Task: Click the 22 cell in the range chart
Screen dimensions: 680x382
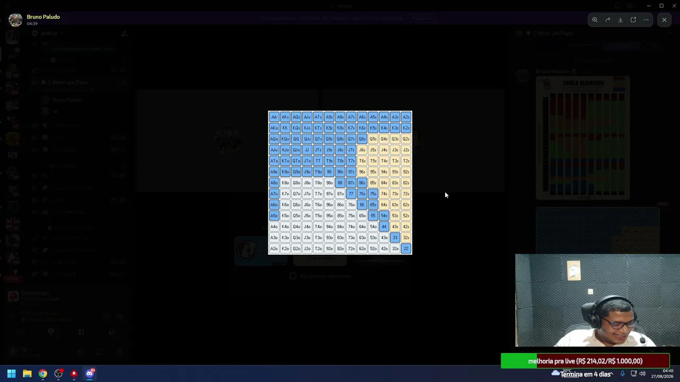Action: [x=406, y=249]
